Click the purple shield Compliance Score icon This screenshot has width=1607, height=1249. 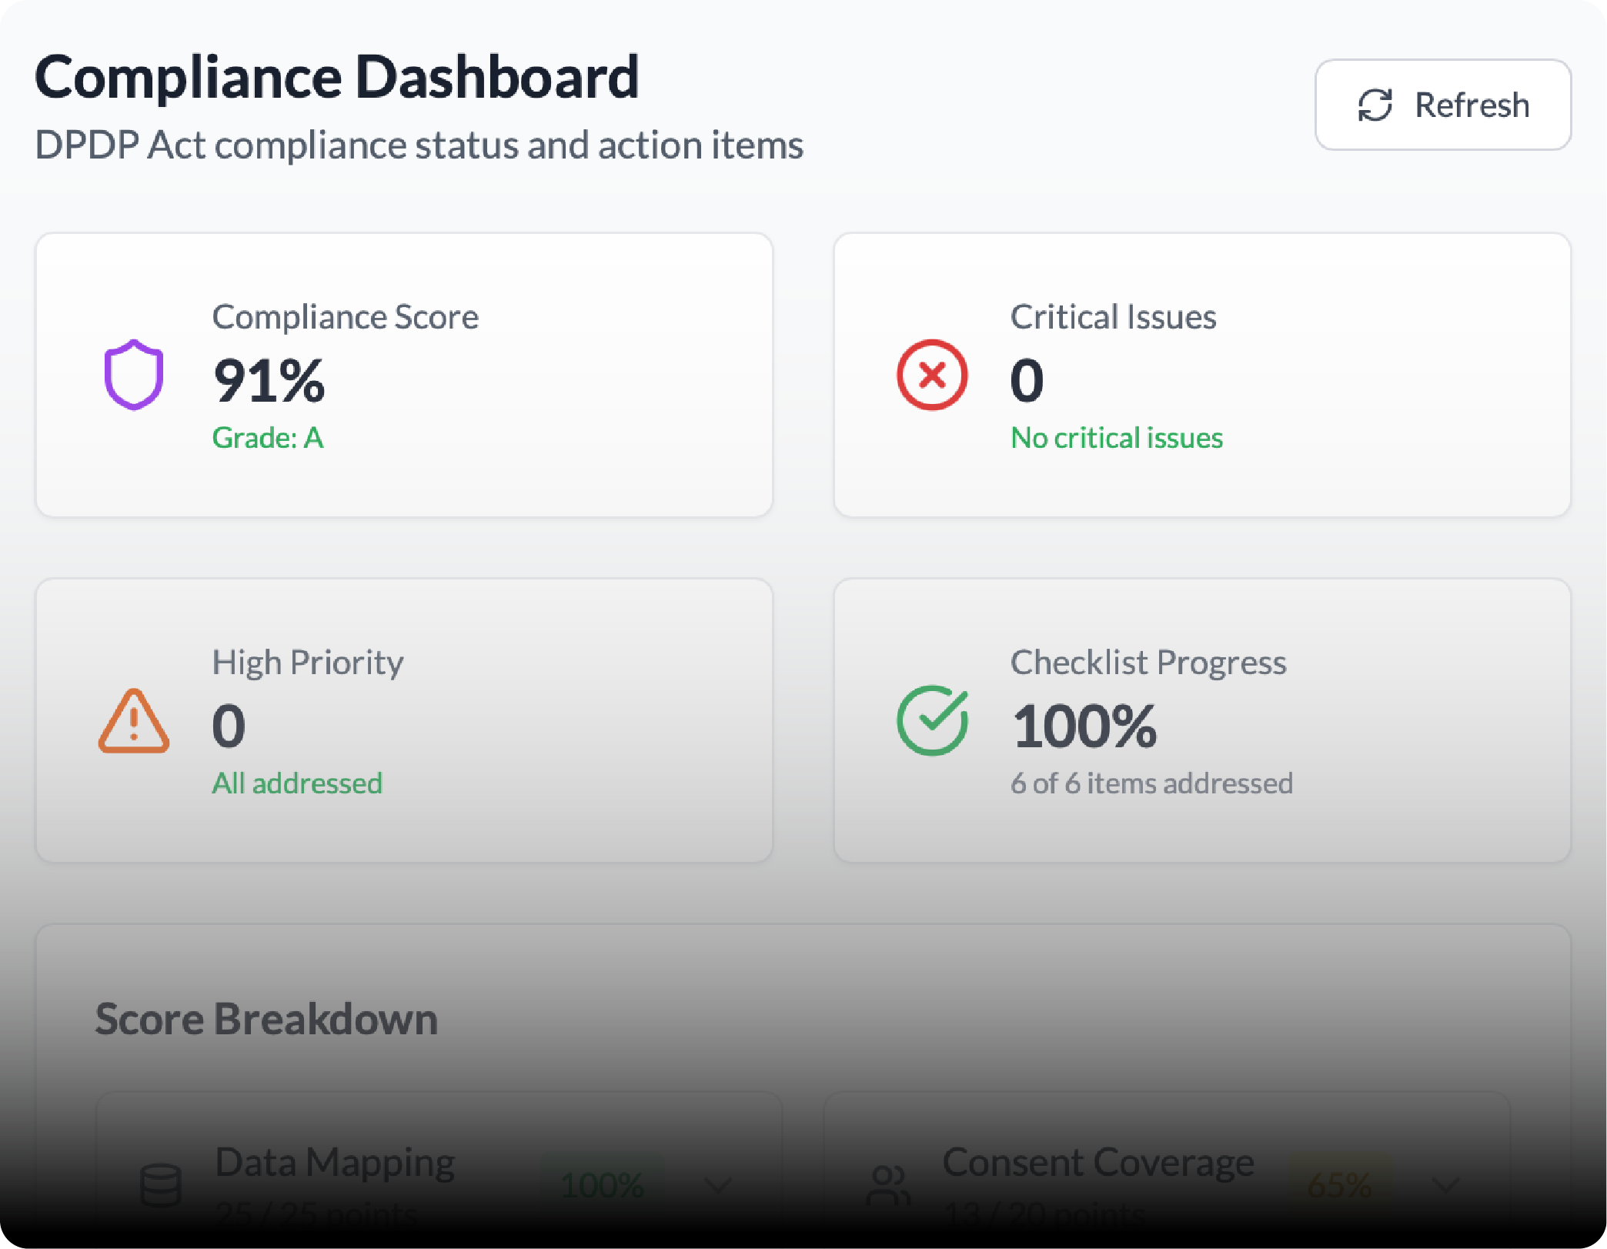[x=134, y=375]
